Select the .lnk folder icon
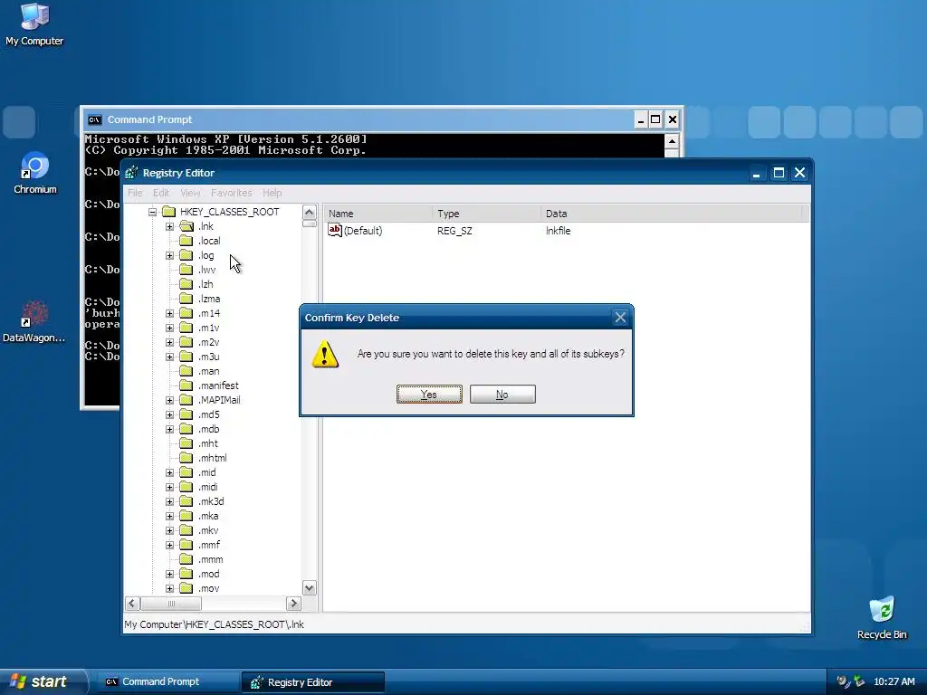 click(x=186, y=226)
